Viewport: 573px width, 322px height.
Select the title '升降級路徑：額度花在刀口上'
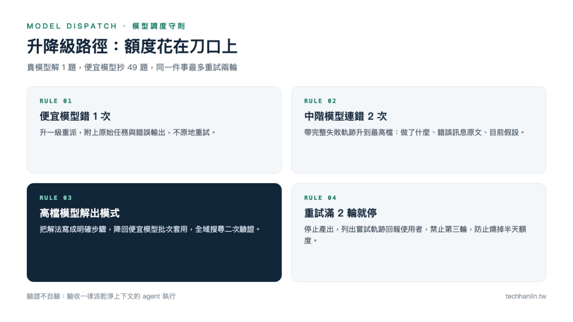[x=132, y=47]
